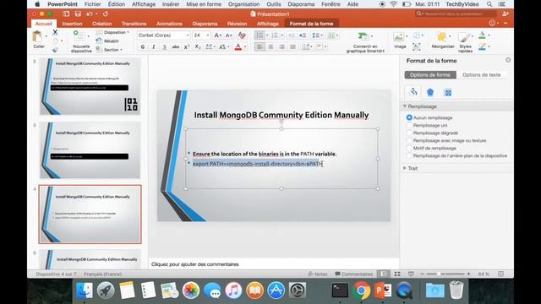Screen dimensions: 541x304
Task: Apply strikethrough abc formatting
Action: coord(176,47)
